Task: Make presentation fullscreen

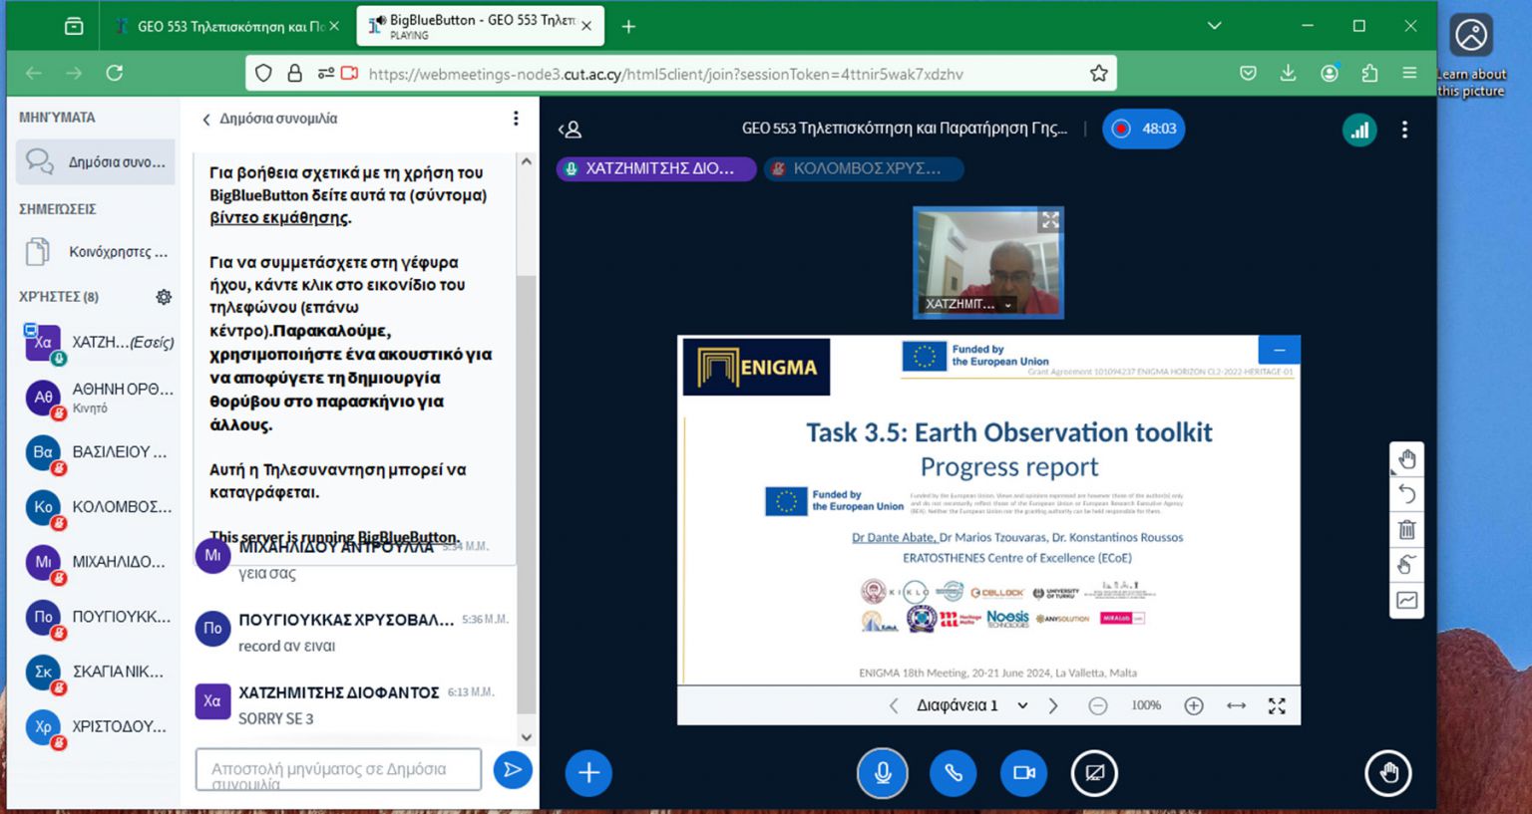Action: pos(1277,705)
